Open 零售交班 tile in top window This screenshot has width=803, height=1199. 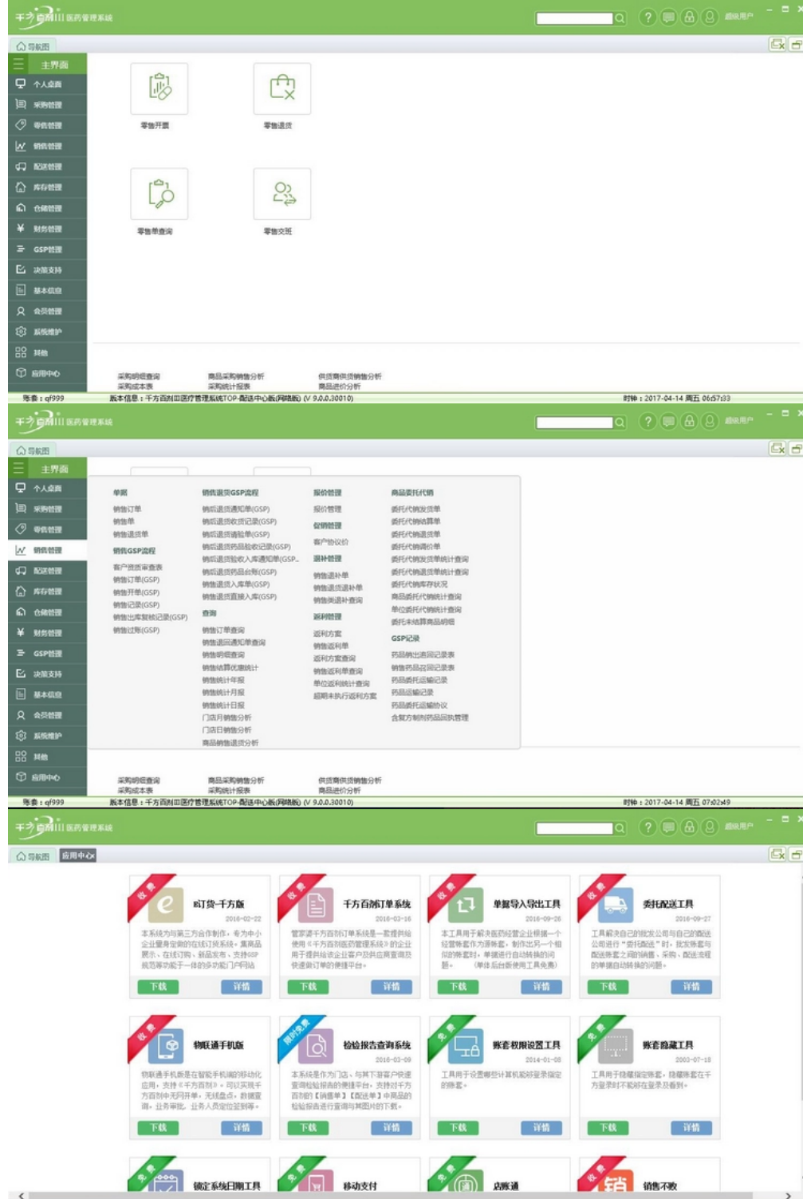pos(282,194)
